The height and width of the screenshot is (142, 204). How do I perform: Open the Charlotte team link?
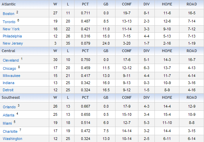[10, 131]
